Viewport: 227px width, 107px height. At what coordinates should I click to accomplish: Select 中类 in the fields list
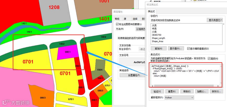point(154,29)
